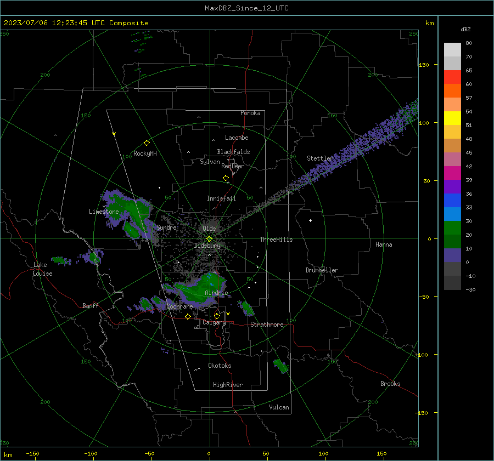Click the Blackfalds label

click(x=233, y=152)
